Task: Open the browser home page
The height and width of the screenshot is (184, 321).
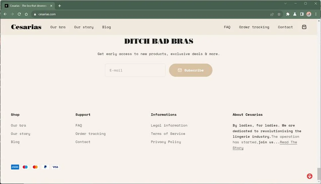Action: [x=26, y=14]
